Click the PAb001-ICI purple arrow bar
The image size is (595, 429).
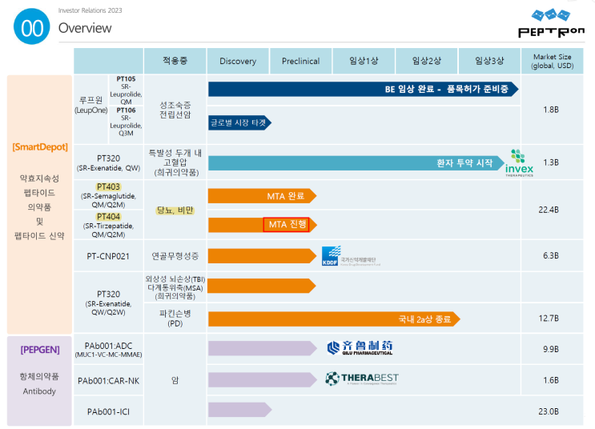pyautogui.click(x=239, y=410)
